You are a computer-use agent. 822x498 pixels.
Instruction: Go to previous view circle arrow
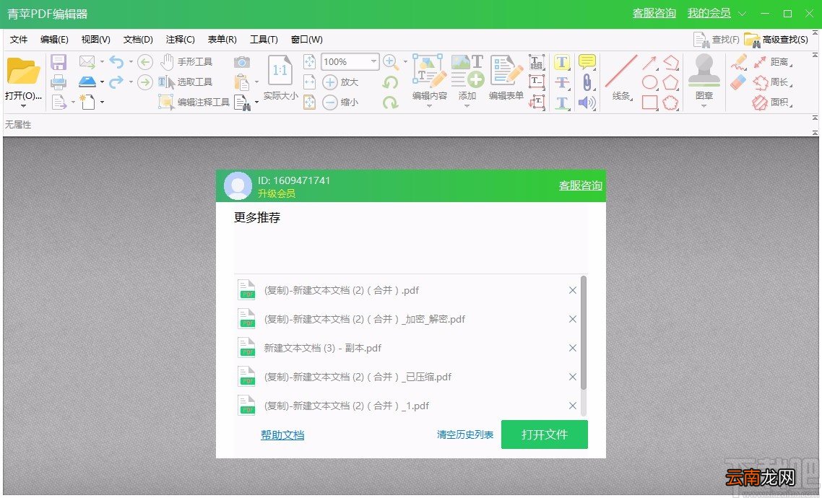(x=145, y=62)
